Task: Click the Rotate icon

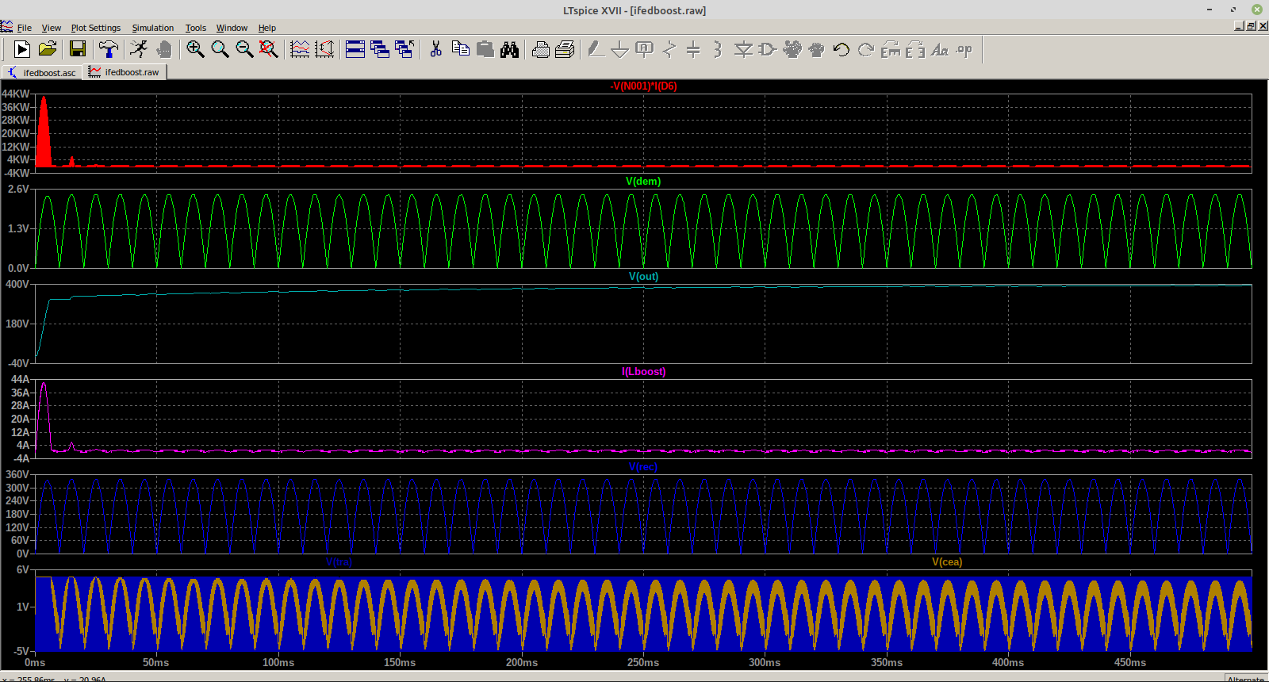Action: 891,49
